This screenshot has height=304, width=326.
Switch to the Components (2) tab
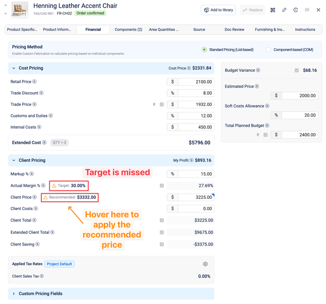(128, 30)
